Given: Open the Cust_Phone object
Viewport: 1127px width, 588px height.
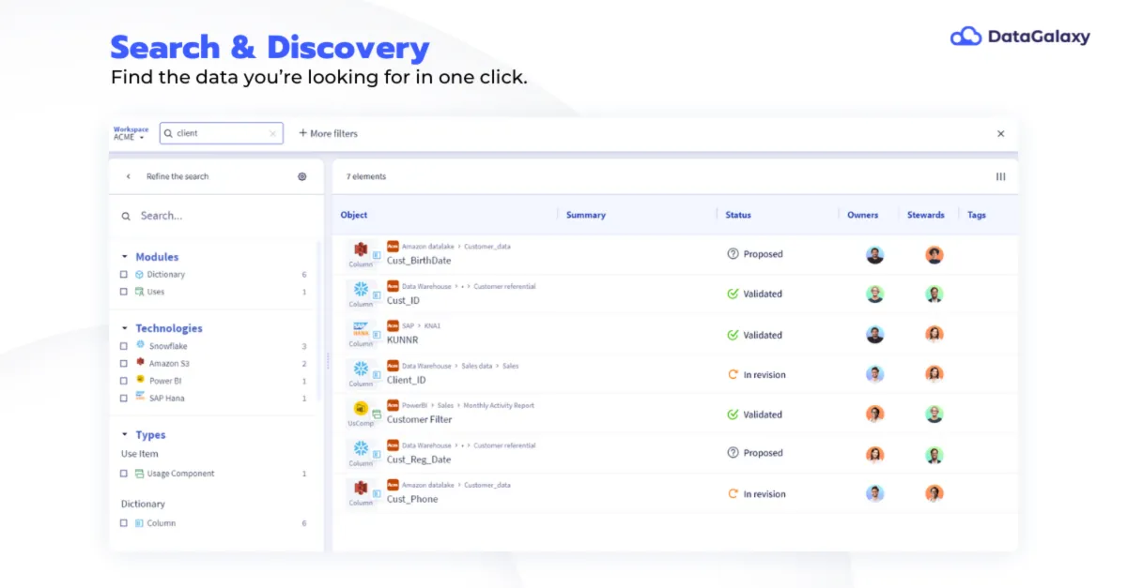Looking at the screenshot, I should pyautogui.click(x=412, y=499).
